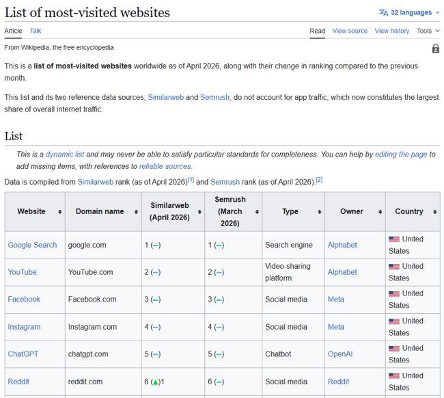This screenshot has height=398, width=444.
Task: Click United States flag in Facebook row
Action: (394, 293)
